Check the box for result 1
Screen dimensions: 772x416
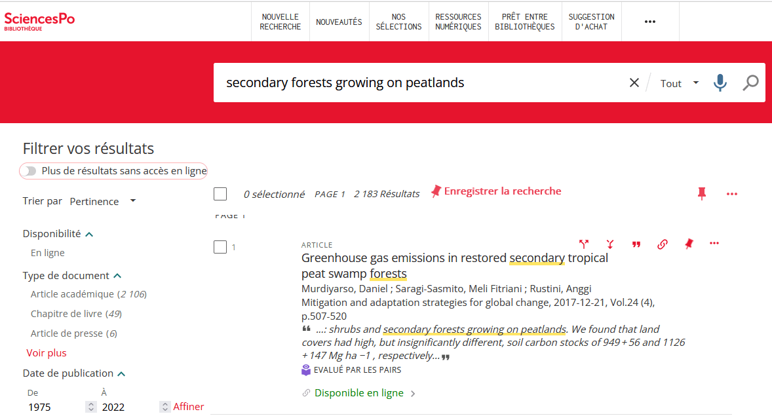pos(220,247)
